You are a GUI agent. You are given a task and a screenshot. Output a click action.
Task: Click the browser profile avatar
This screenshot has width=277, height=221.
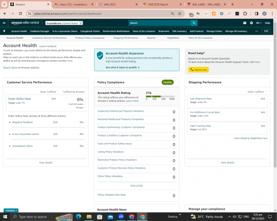(x=264, y=14)
